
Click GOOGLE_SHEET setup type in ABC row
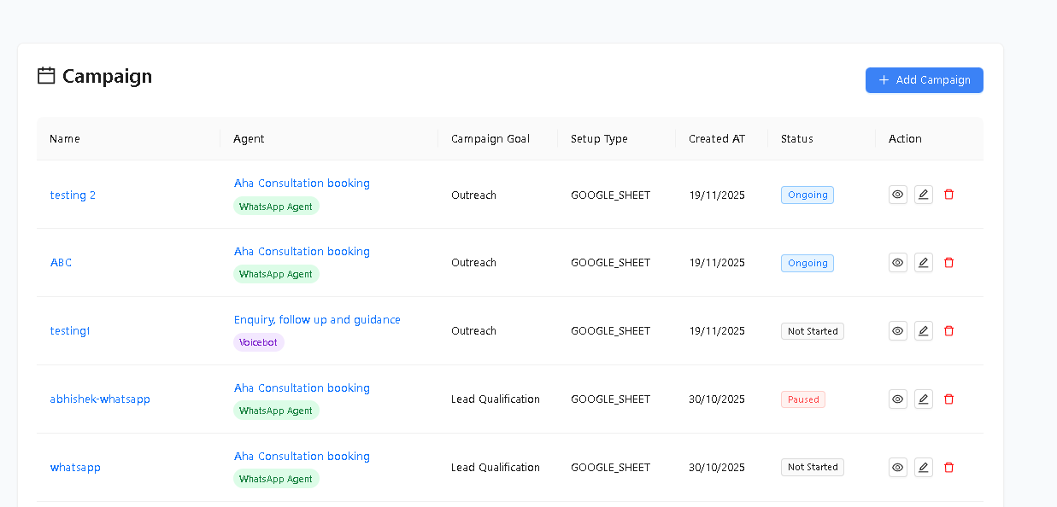coord(610,263)
